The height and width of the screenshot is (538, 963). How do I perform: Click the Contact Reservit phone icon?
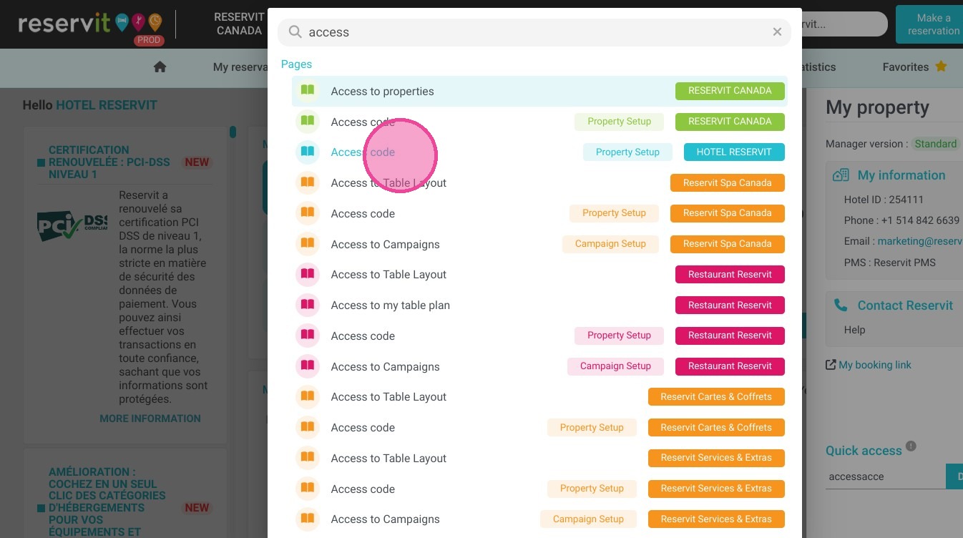841,305
